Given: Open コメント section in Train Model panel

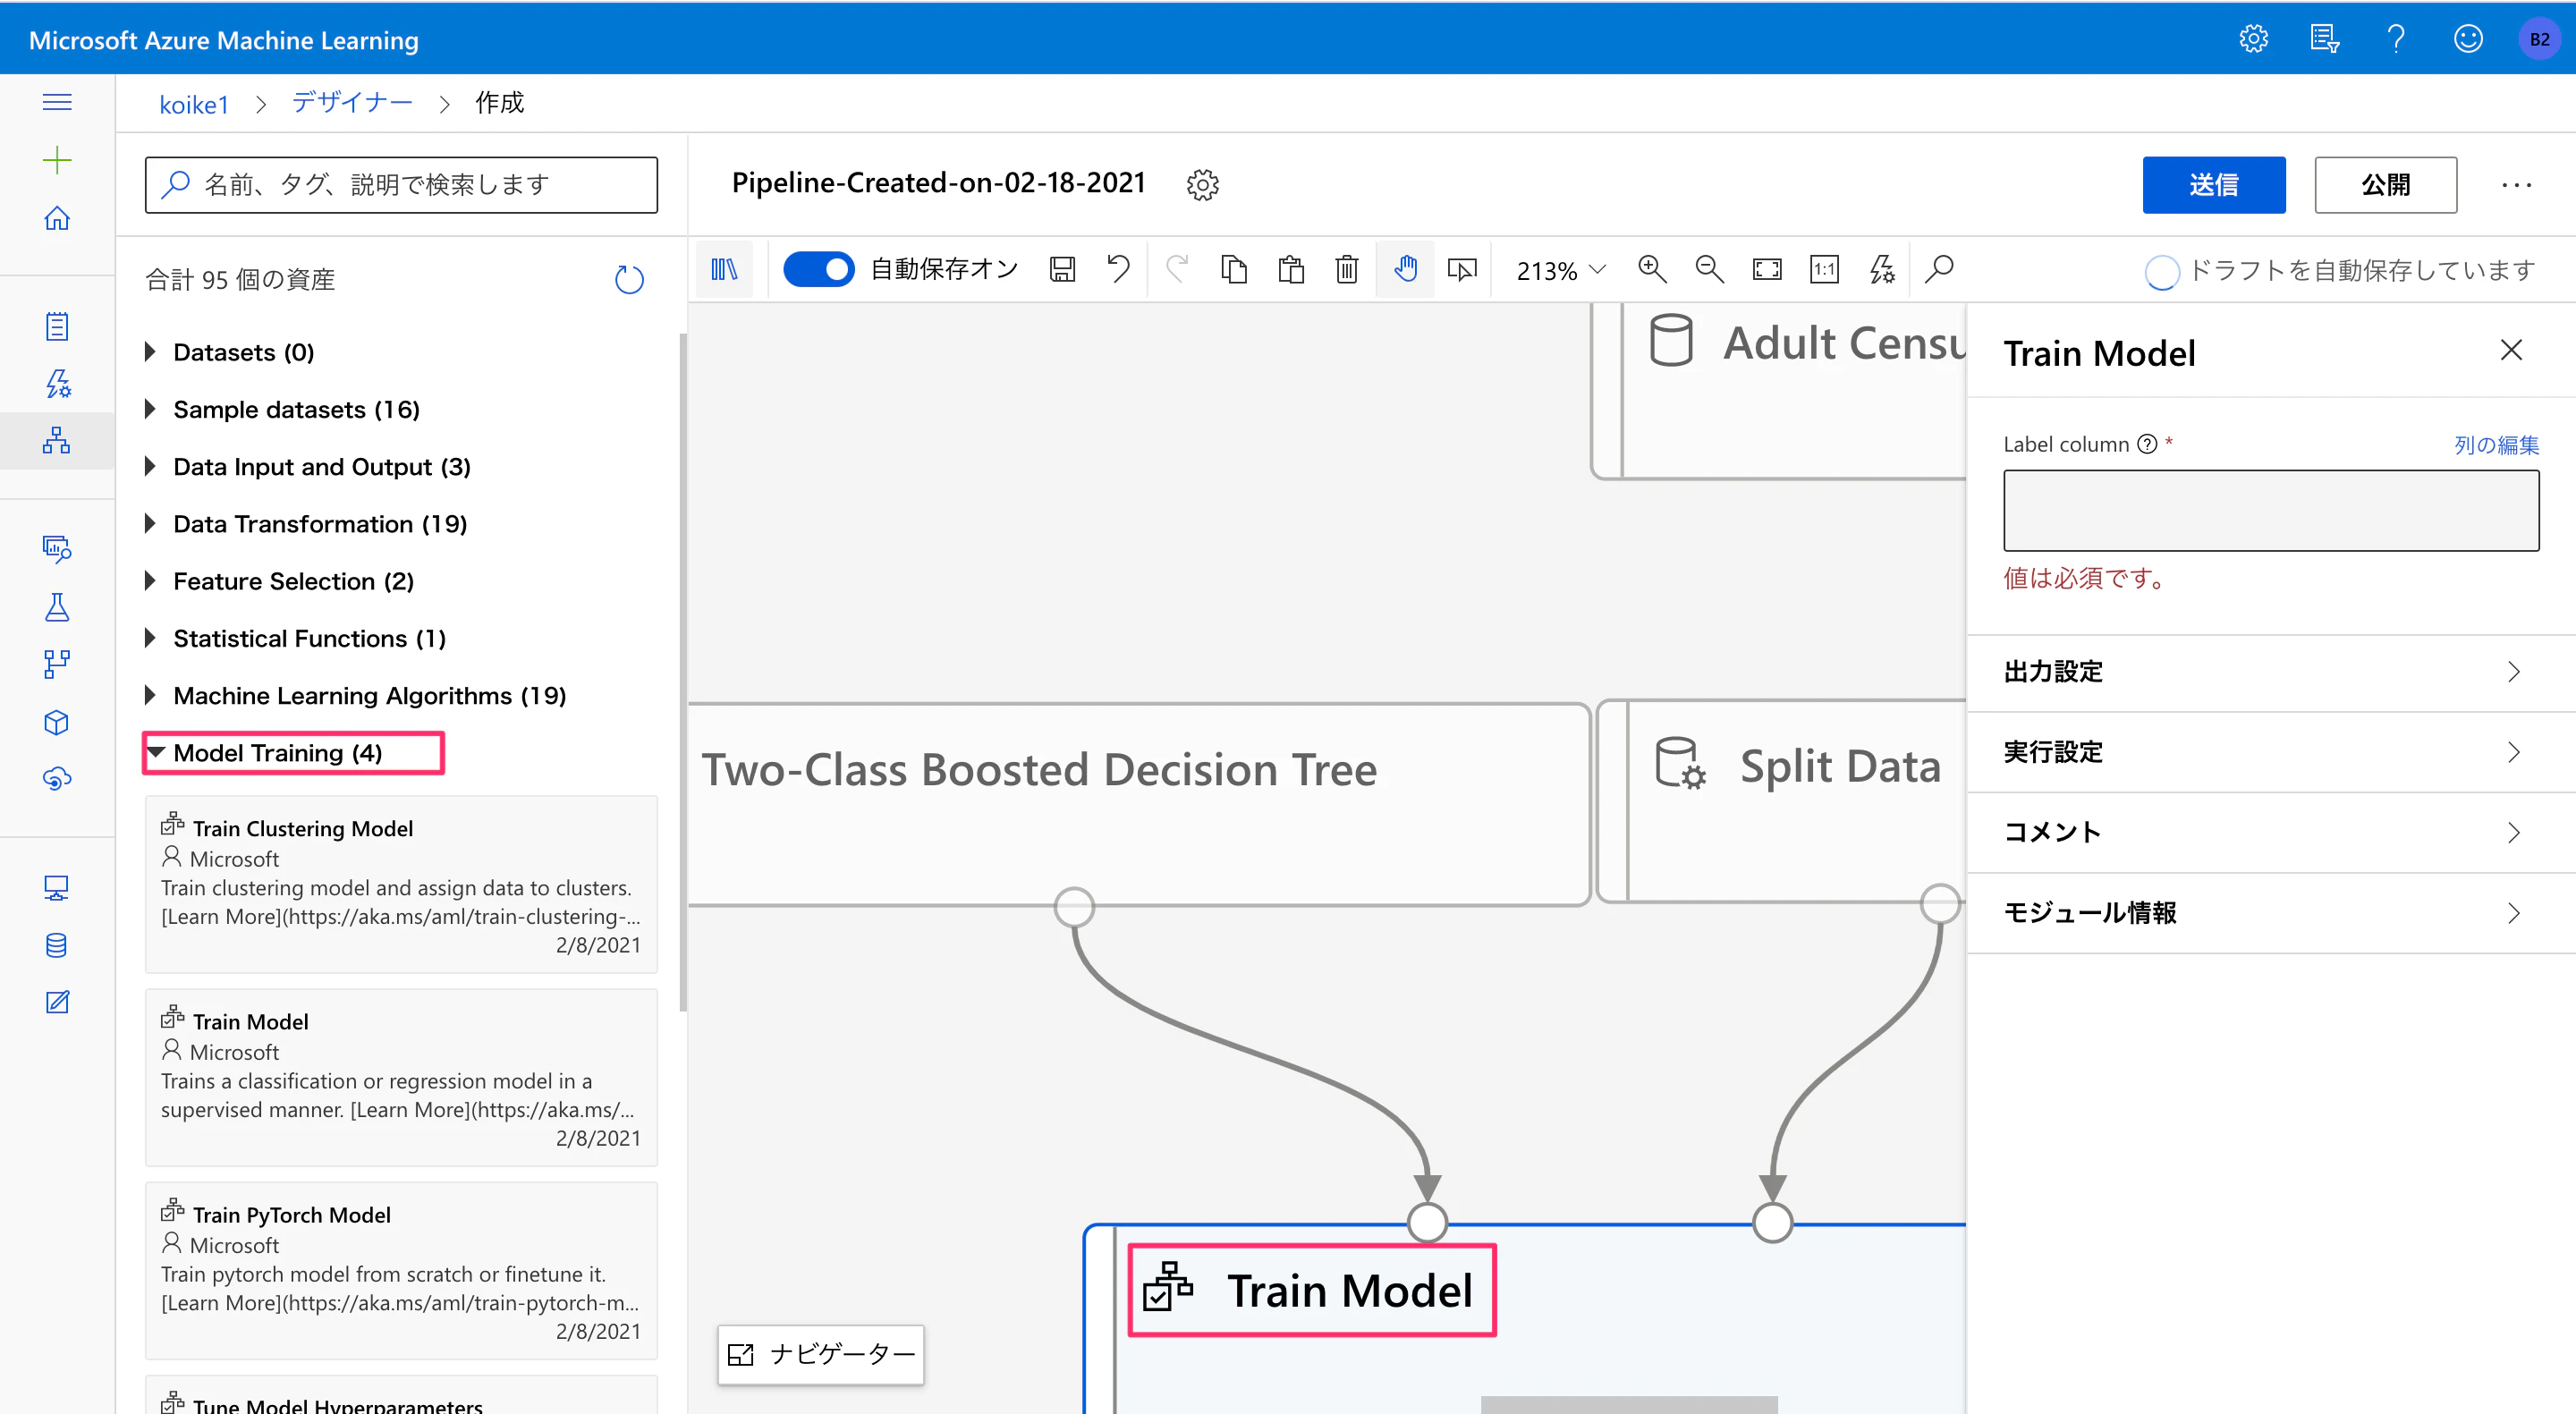Looking at the screenshot, I should pyautogui.click(x=2271, y=832).
